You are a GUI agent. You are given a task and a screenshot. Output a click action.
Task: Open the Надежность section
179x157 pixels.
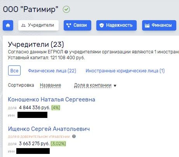[x=116, y=25]
